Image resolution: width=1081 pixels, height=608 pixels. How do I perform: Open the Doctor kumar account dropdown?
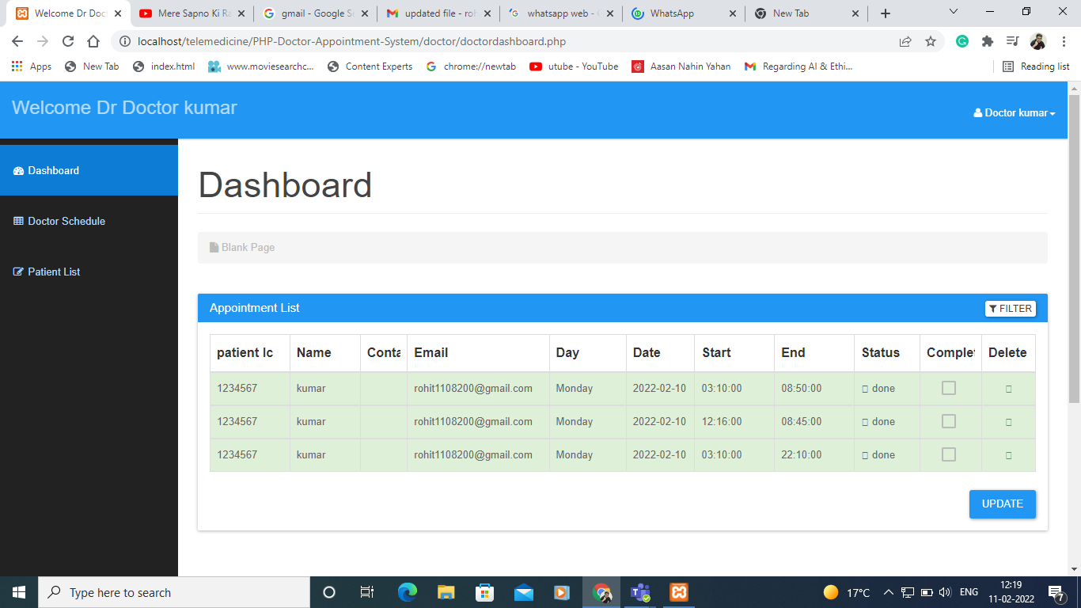[x=1014, y=112]
